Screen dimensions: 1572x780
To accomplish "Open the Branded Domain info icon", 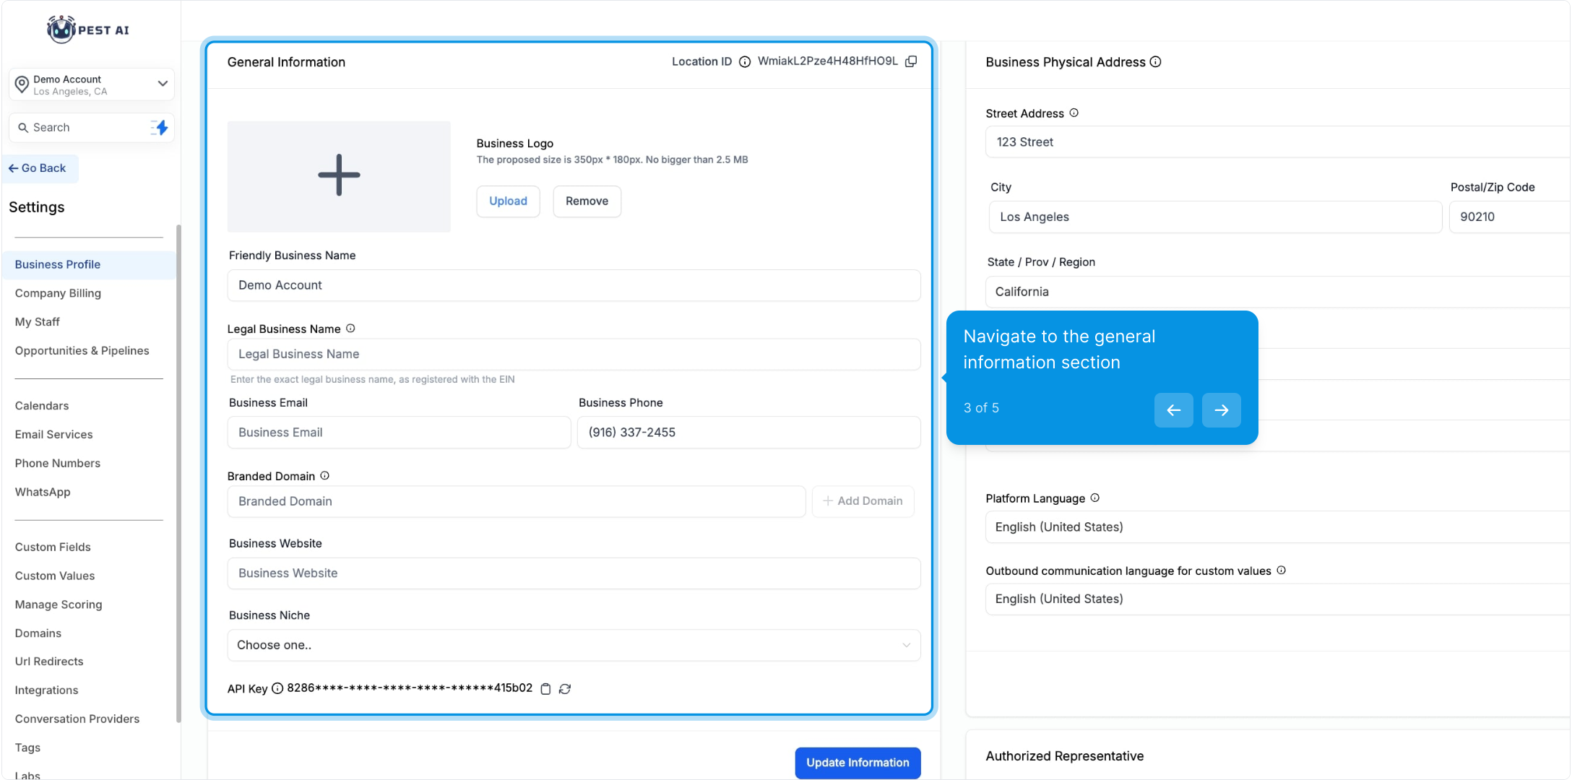I will 325,476.
